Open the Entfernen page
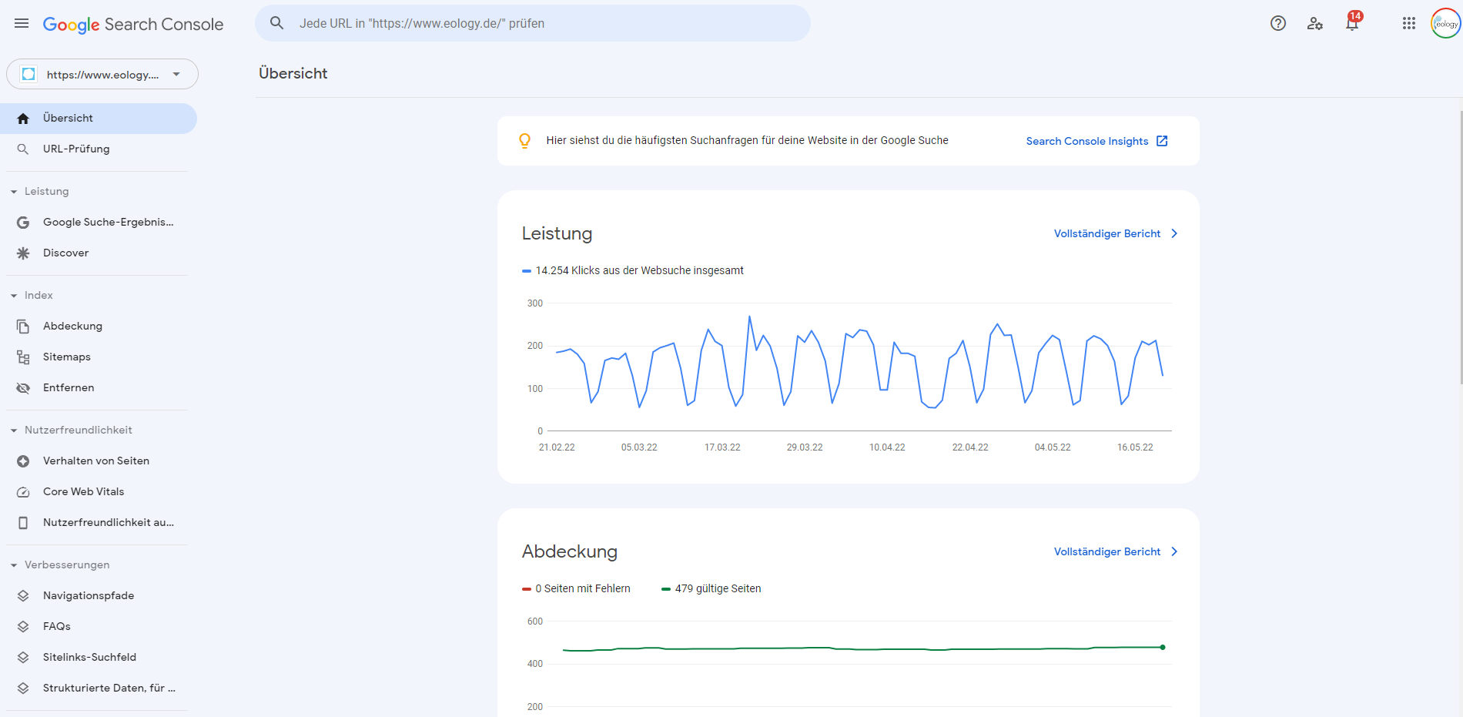Image resolution: width=1463 pixels, height=717 pixels. tap(99, 388)
